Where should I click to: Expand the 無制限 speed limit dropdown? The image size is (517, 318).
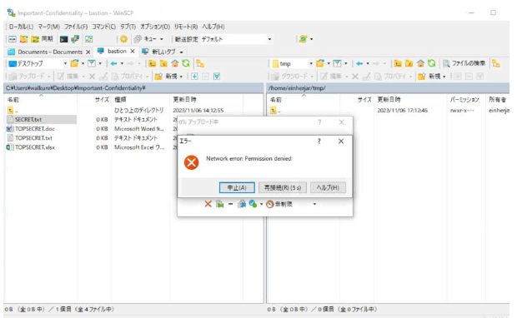pyautogui.click(x=314, y=204)
